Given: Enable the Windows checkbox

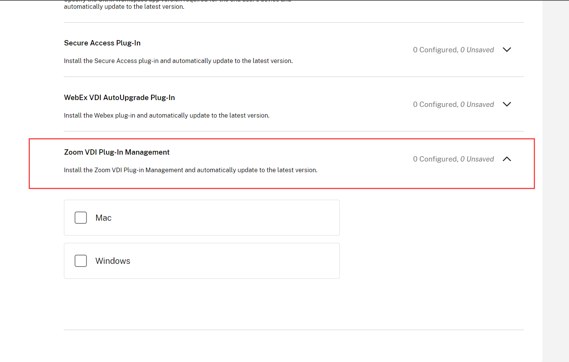Looking at the screenshot, I should click(x=81, y=261).
